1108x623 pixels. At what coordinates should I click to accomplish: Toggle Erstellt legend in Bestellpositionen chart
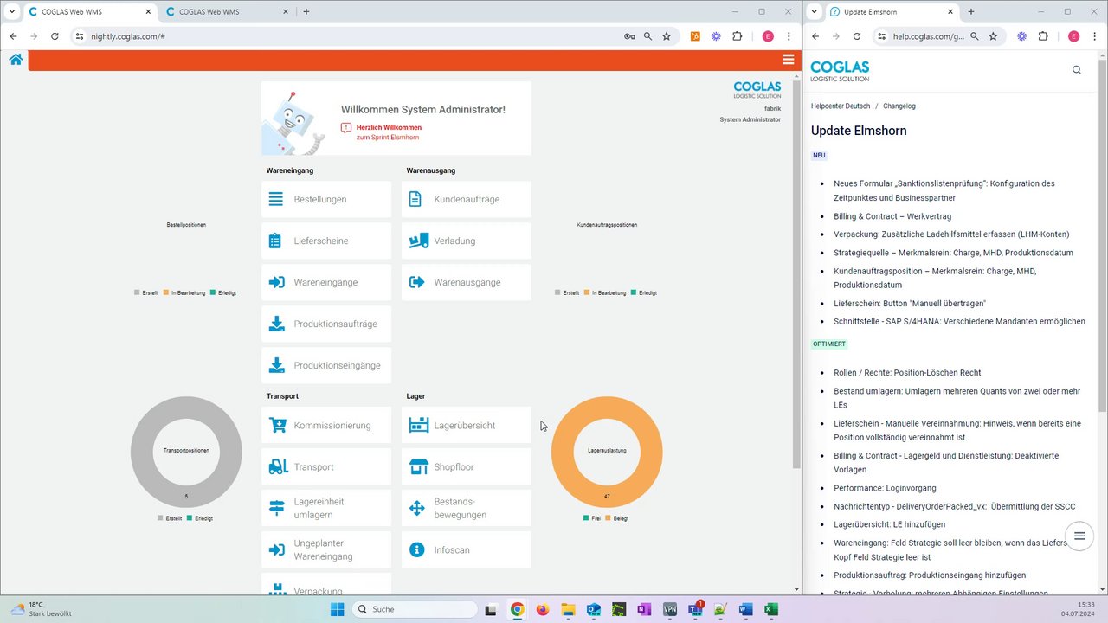click(146, 293)
